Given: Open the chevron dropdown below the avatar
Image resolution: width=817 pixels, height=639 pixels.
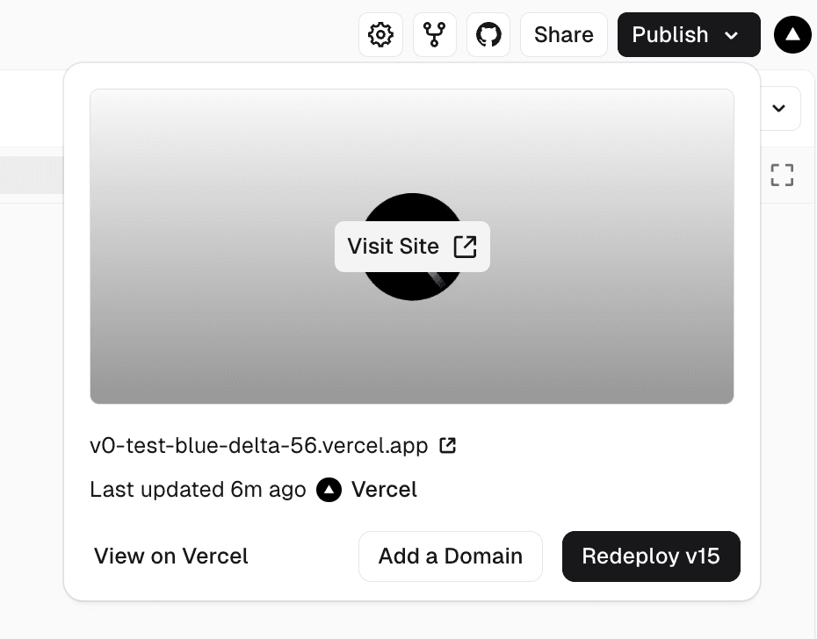Looking at the screenshot, I should click(x=777, y=108).
